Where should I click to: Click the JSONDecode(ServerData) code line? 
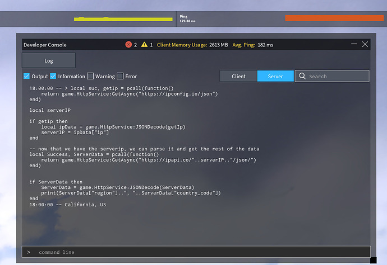(x=117, y=187)
